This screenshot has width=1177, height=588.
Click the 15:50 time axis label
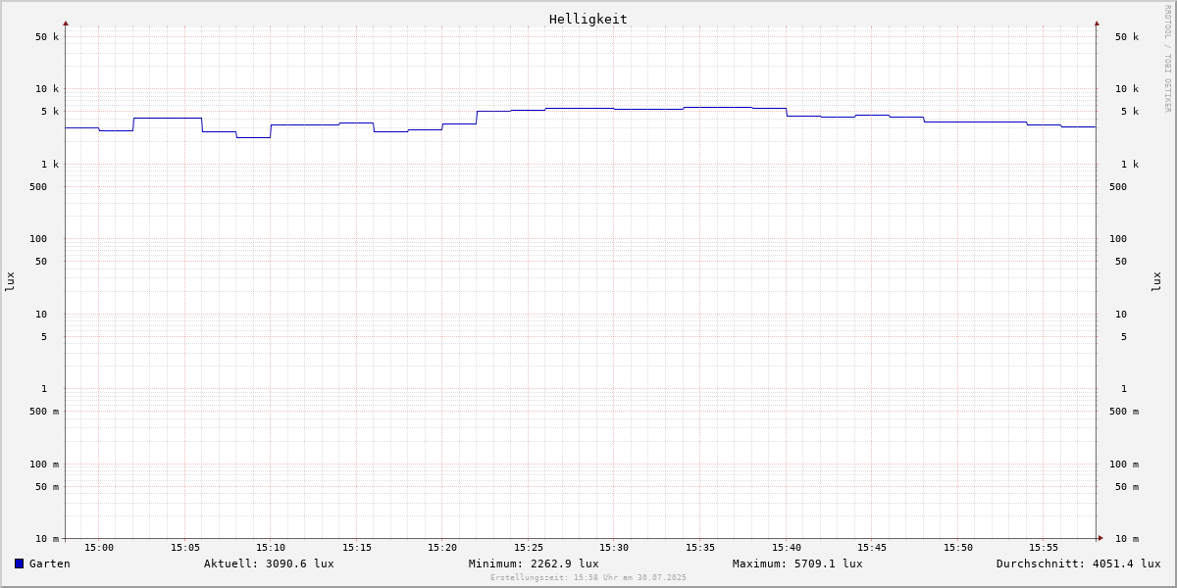click(x=958, y=548)
